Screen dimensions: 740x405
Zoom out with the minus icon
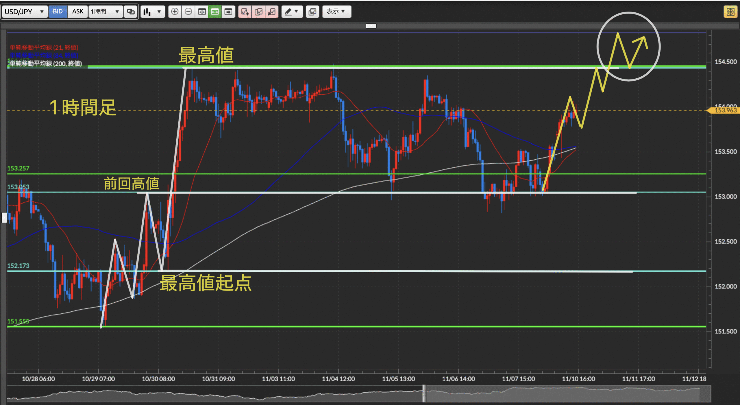pyautogui.click(x=188, y=12)
